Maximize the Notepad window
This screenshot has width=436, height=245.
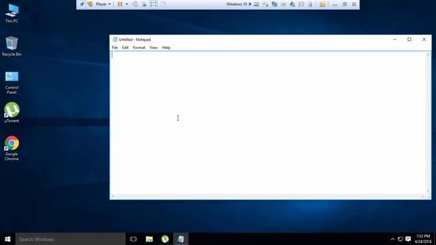pyautogui.click(x=409, y=39)
